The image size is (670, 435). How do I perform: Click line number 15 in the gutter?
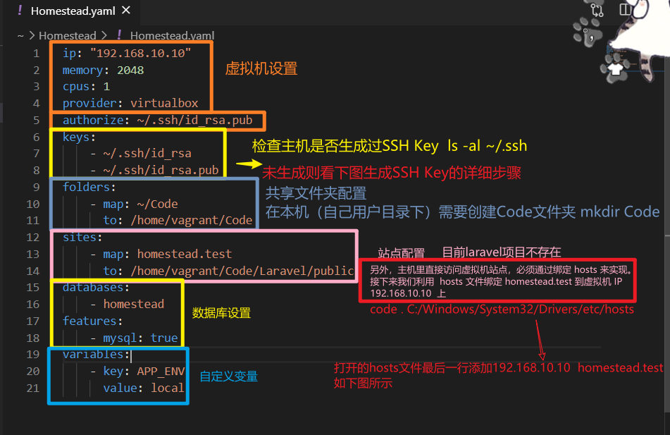tap(33, 288)
